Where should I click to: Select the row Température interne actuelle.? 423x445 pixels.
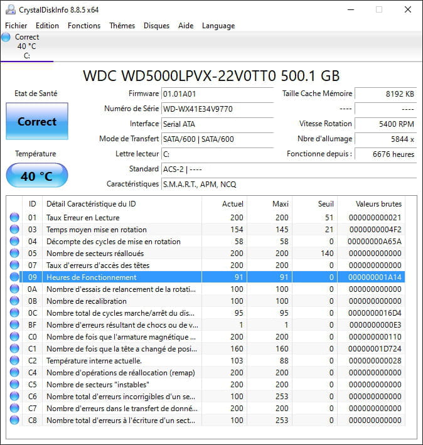coord(206,360)
